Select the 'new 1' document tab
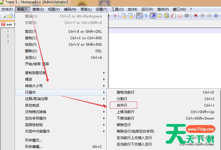 [8, 24]
